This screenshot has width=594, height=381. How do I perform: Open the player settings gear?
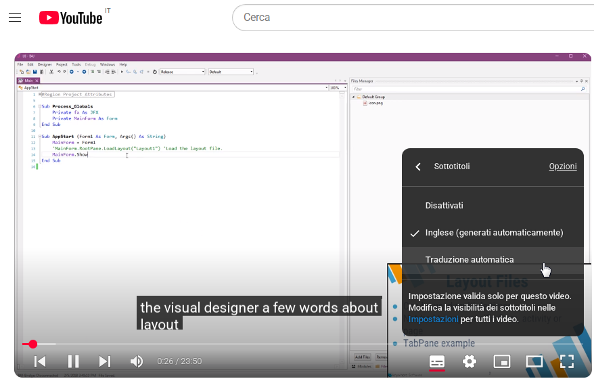point(470,361)
